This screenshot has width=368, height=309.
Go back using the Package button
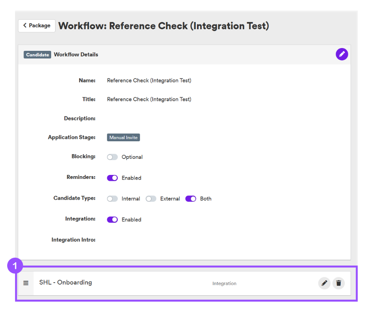[x=37, y=26]
